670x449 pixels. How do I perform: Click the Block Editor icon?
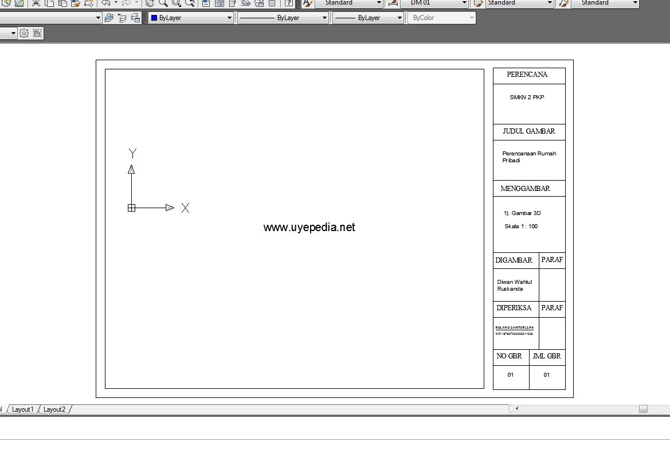point(89,3)
